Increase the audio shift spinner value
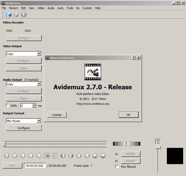Screen dimensions: 186x176 pos(34,105)
